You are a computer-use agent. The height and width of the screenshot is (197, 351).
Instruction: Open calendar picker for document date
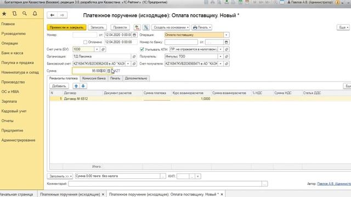coord(134,35)
